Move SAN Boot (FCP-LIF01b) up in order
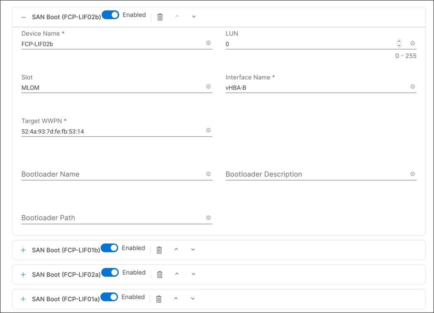 176,249
